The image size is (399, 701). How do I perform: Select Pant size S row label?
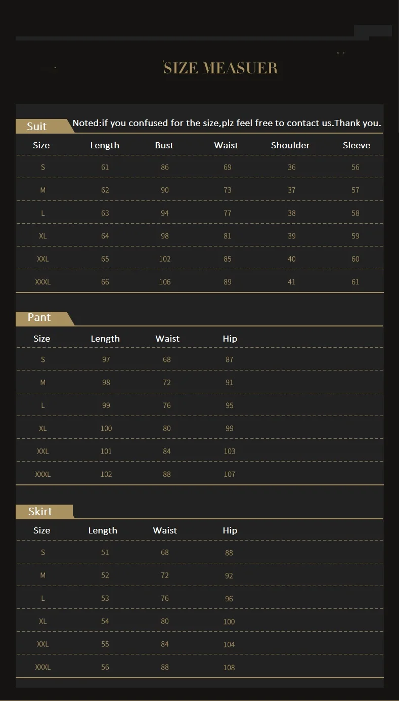(43, 359)
